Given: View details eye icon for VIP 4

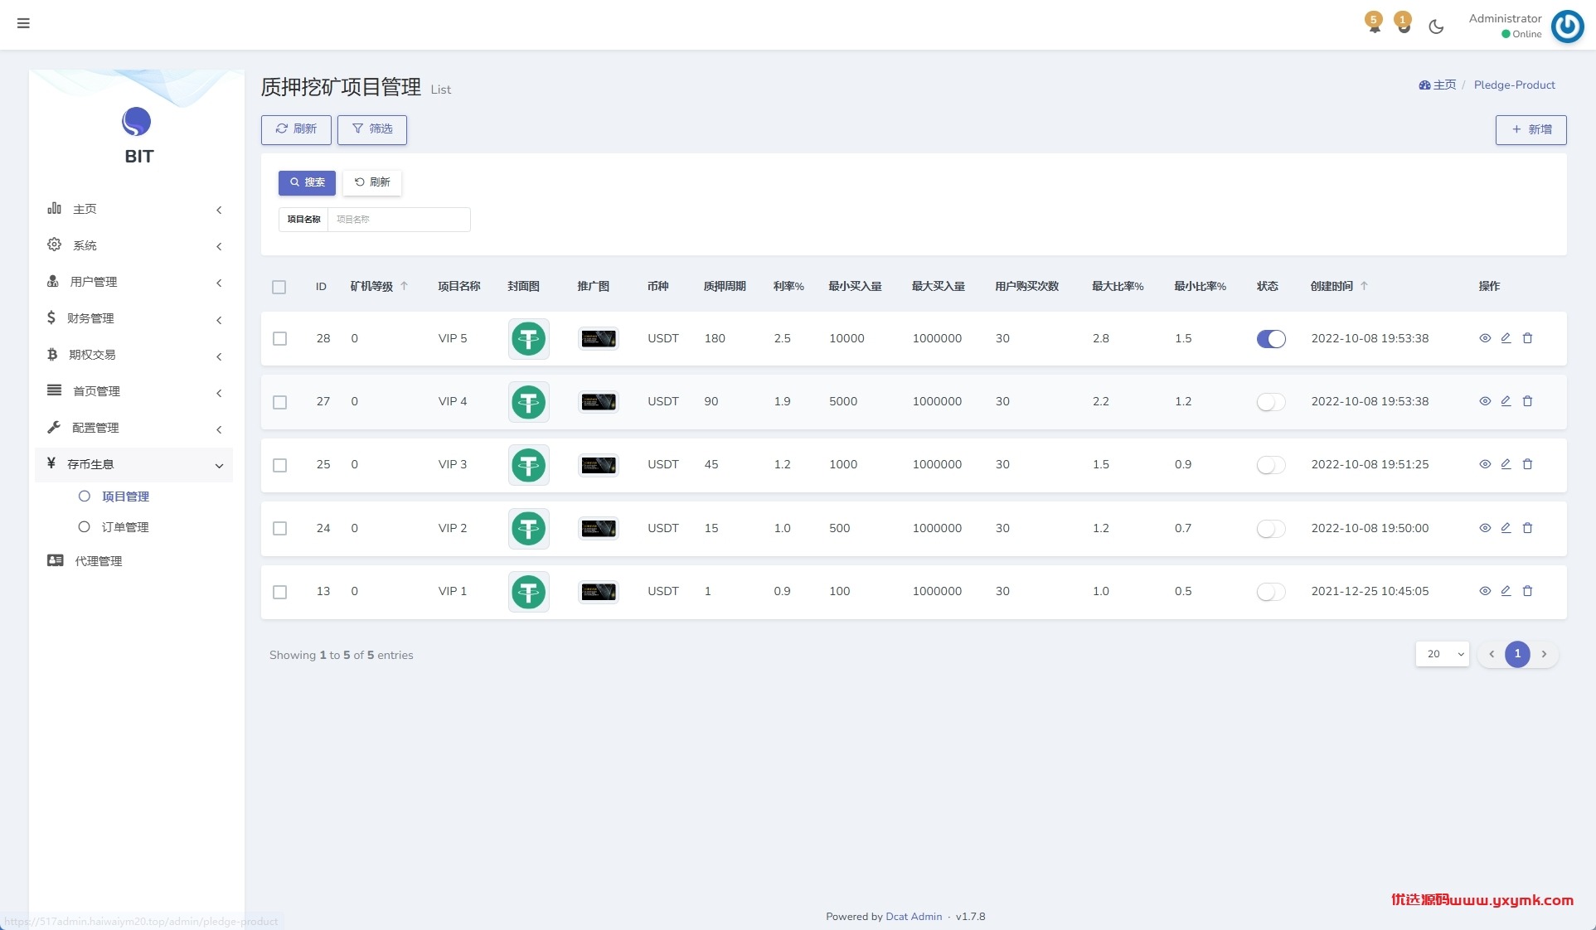Looking at the screenshot, I should click(x=1485, y=401).
